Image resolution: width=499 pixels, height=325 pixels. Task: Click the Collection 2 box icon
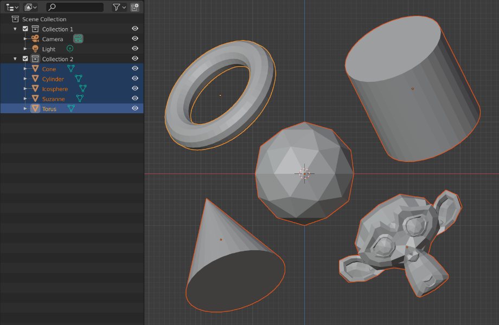(x=35, y=58)
